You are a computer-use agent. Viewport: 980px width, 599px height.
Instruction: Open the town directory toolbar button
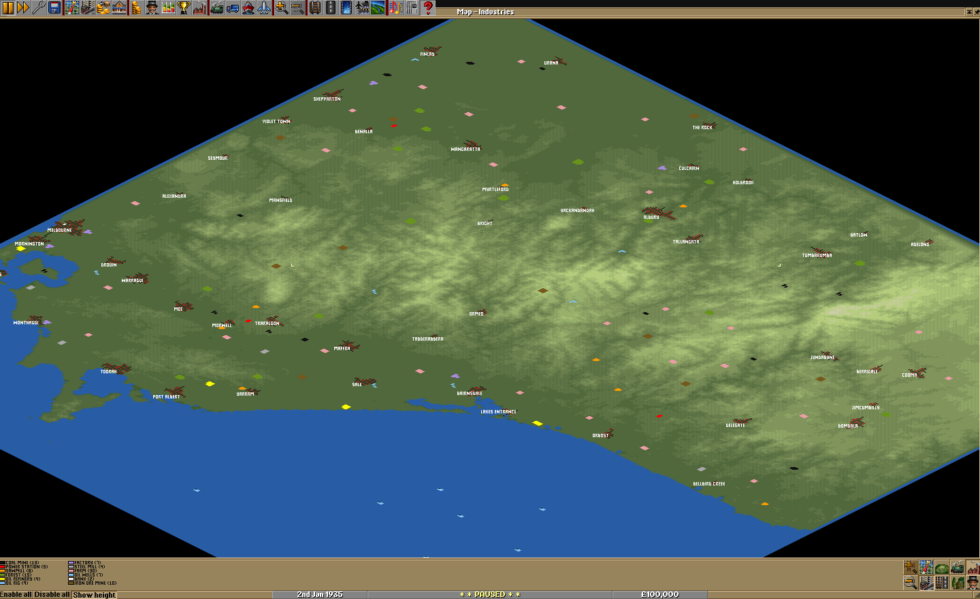tap(86, 7)
